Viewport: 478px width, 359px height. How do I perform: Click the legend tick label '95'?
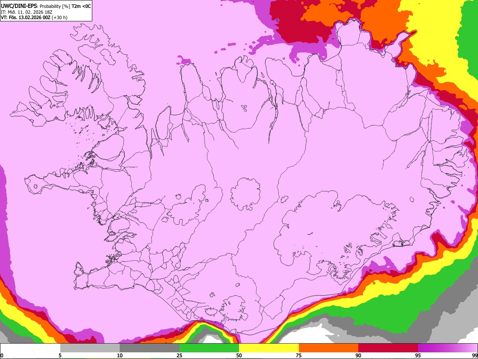pyautogui.click(x=418, y=355)
